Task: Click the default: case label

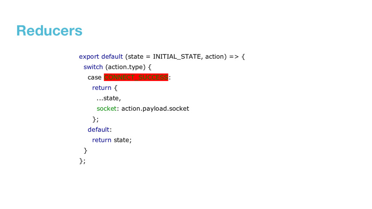Action: coord(100,130)
